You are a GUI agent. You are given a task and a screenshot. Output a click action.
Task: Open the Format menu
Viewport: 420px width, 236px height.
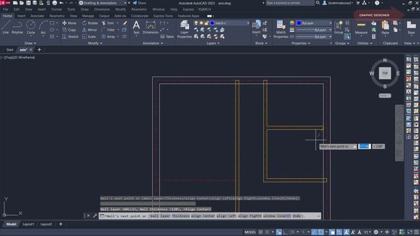click(x=56, y=9)
